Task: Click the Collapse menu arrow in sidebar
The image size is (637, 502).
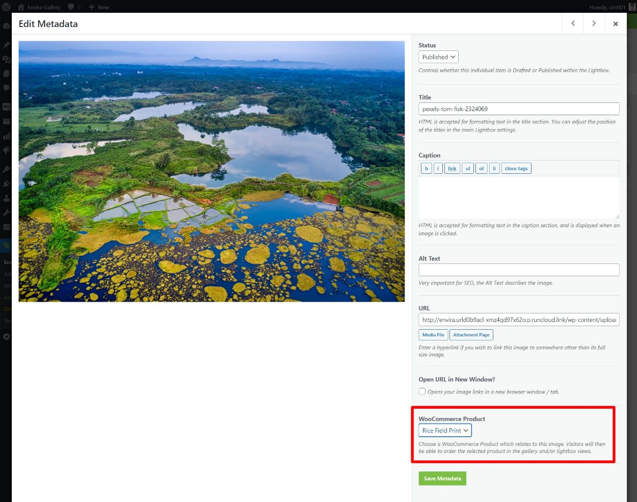Action: coord(6,336)
